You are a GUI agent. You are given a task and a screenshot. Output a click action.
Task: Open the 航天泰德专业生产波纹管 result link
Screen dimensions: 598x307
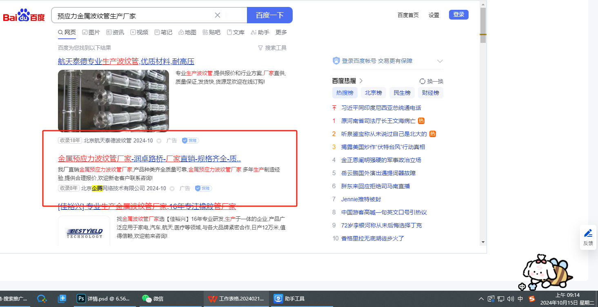pyautogui.click(x=126, y=62)
